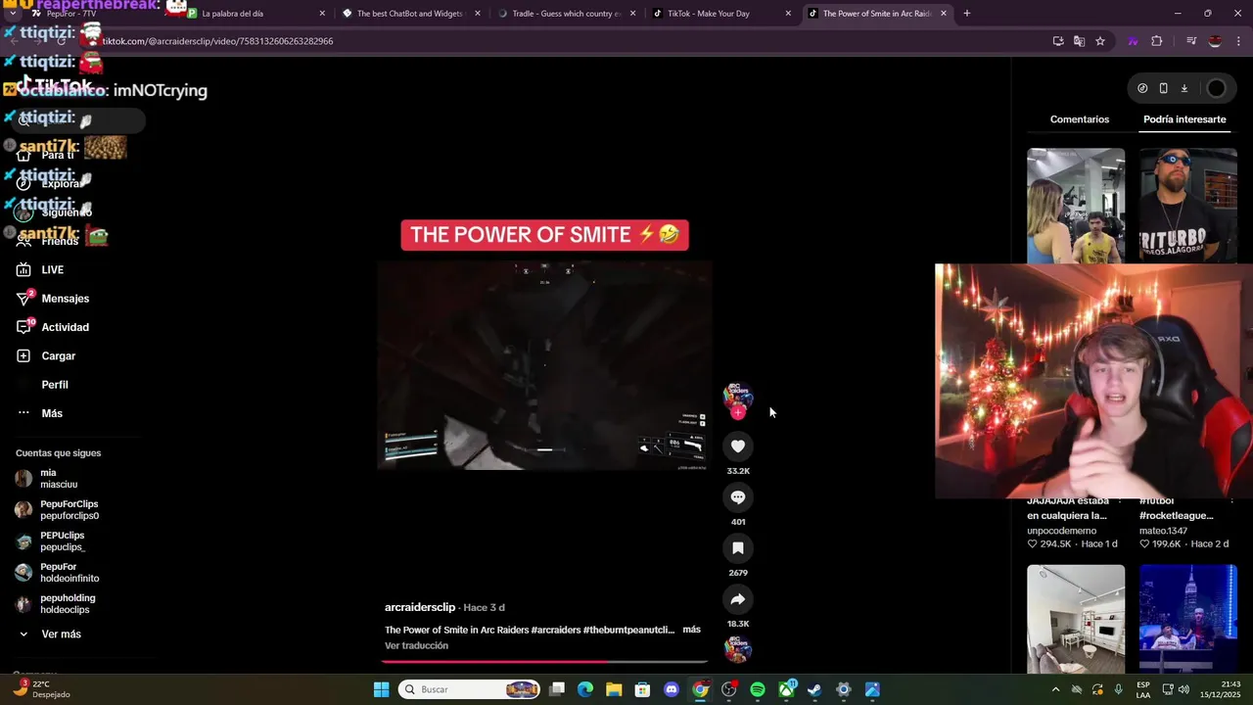The width and height of the screenshot is (1253, 705).
Task: Open Discord from the taskbar
Action: tap(671, 689)
